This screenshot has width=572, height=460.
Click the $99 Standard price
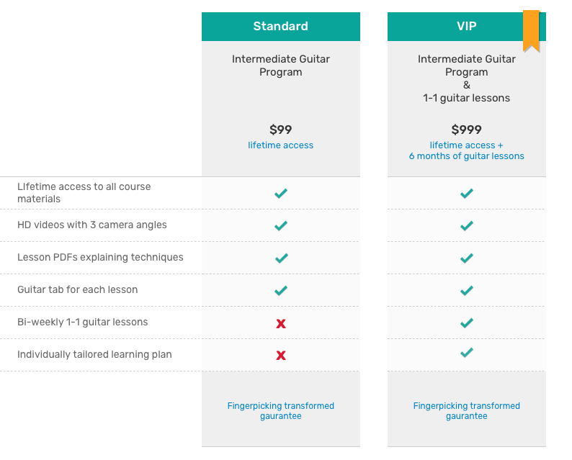coord(280,130)
